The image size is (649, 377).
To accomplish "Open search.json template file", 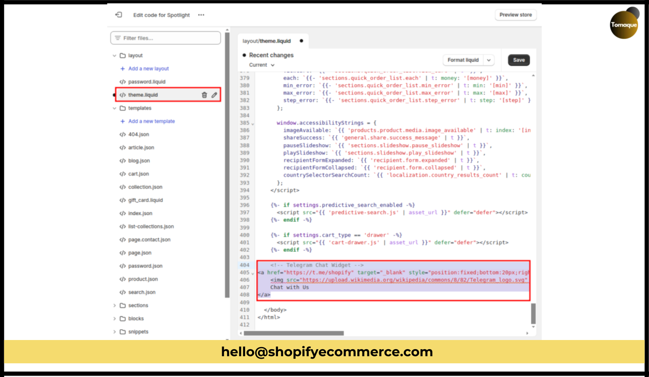I will pyautogui.click(x=142, y=292).
